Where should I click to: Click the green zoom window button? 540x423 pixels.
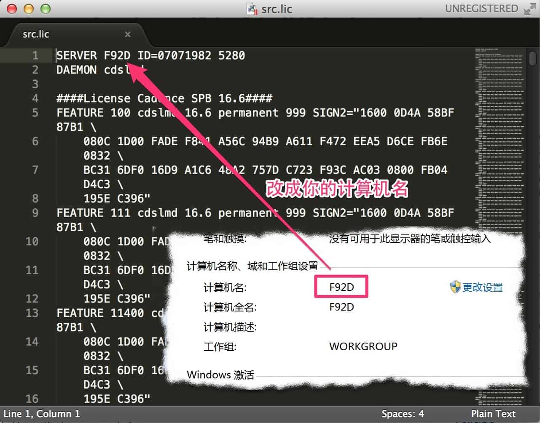45,9
